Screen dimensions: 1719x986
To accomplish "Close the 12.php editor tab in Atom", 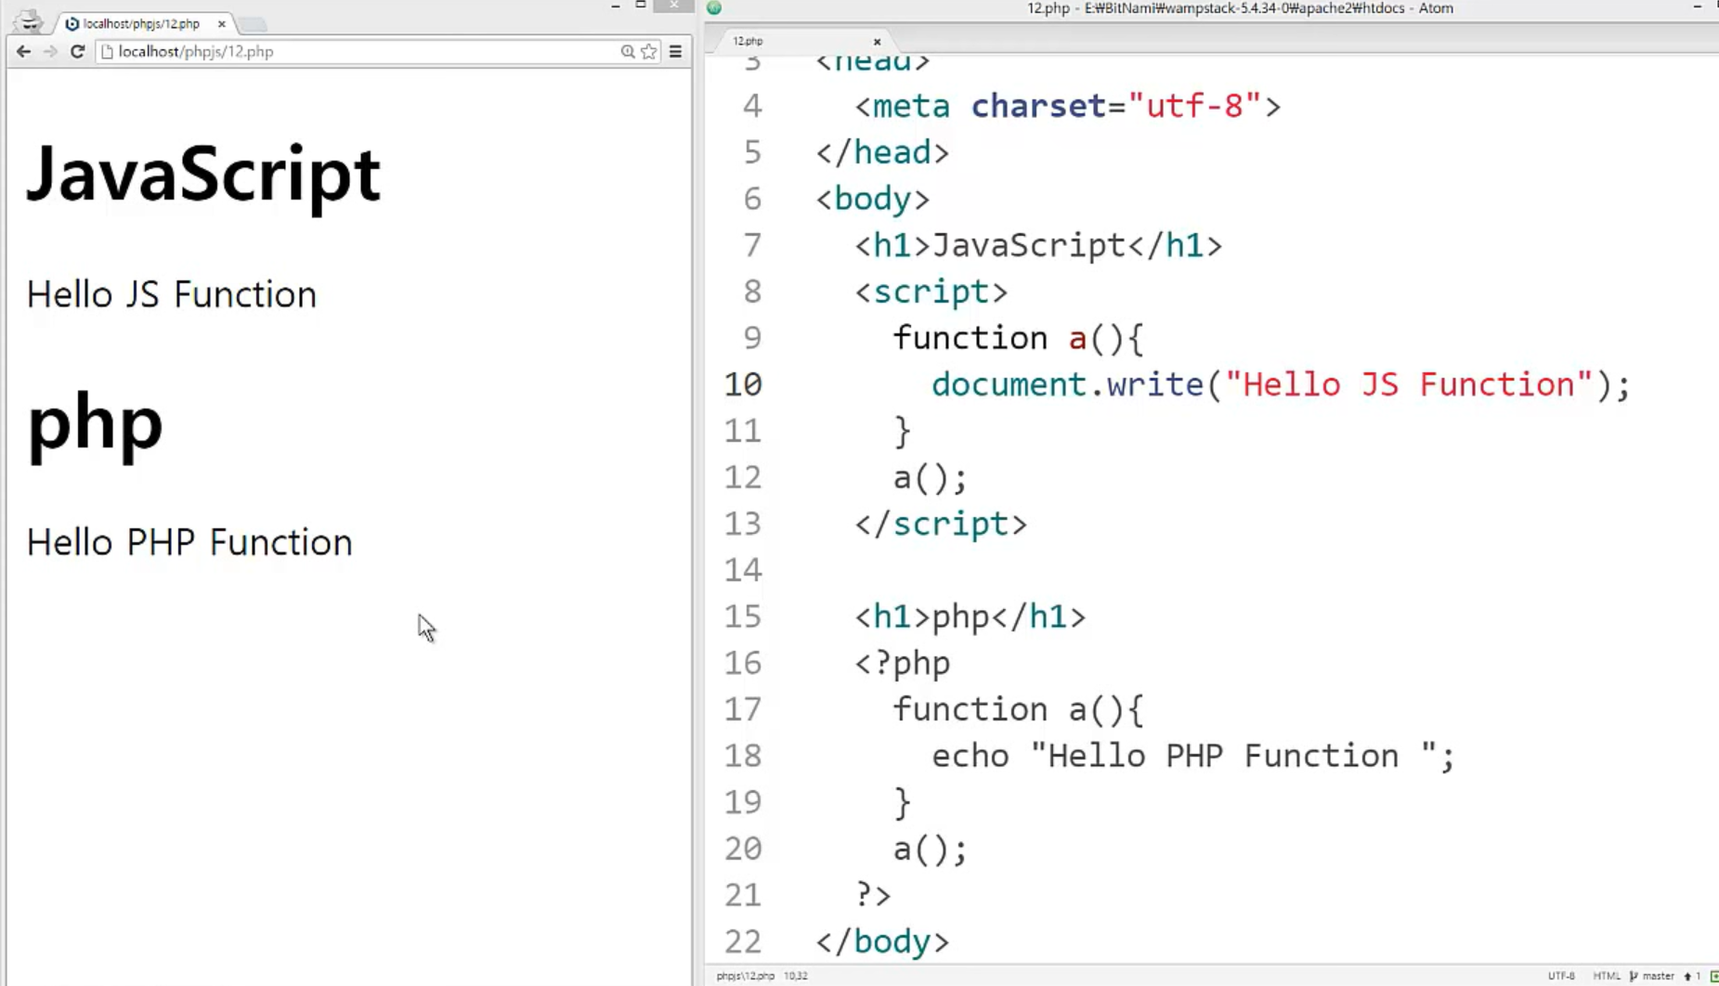I will pyautogui.click(x=877, y=41).
